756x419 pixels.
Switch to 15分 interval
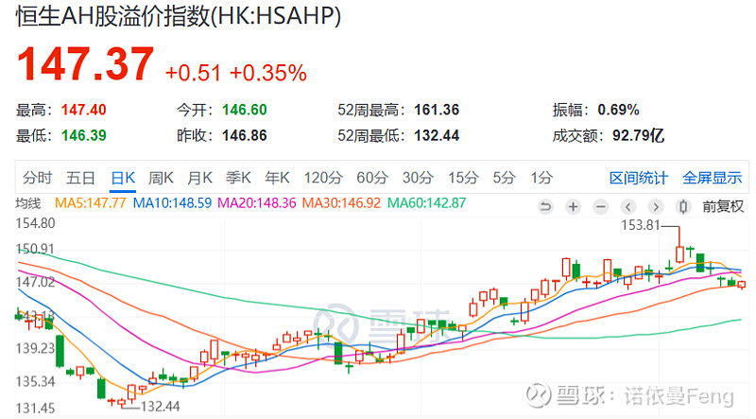click(x=463, y=178)
